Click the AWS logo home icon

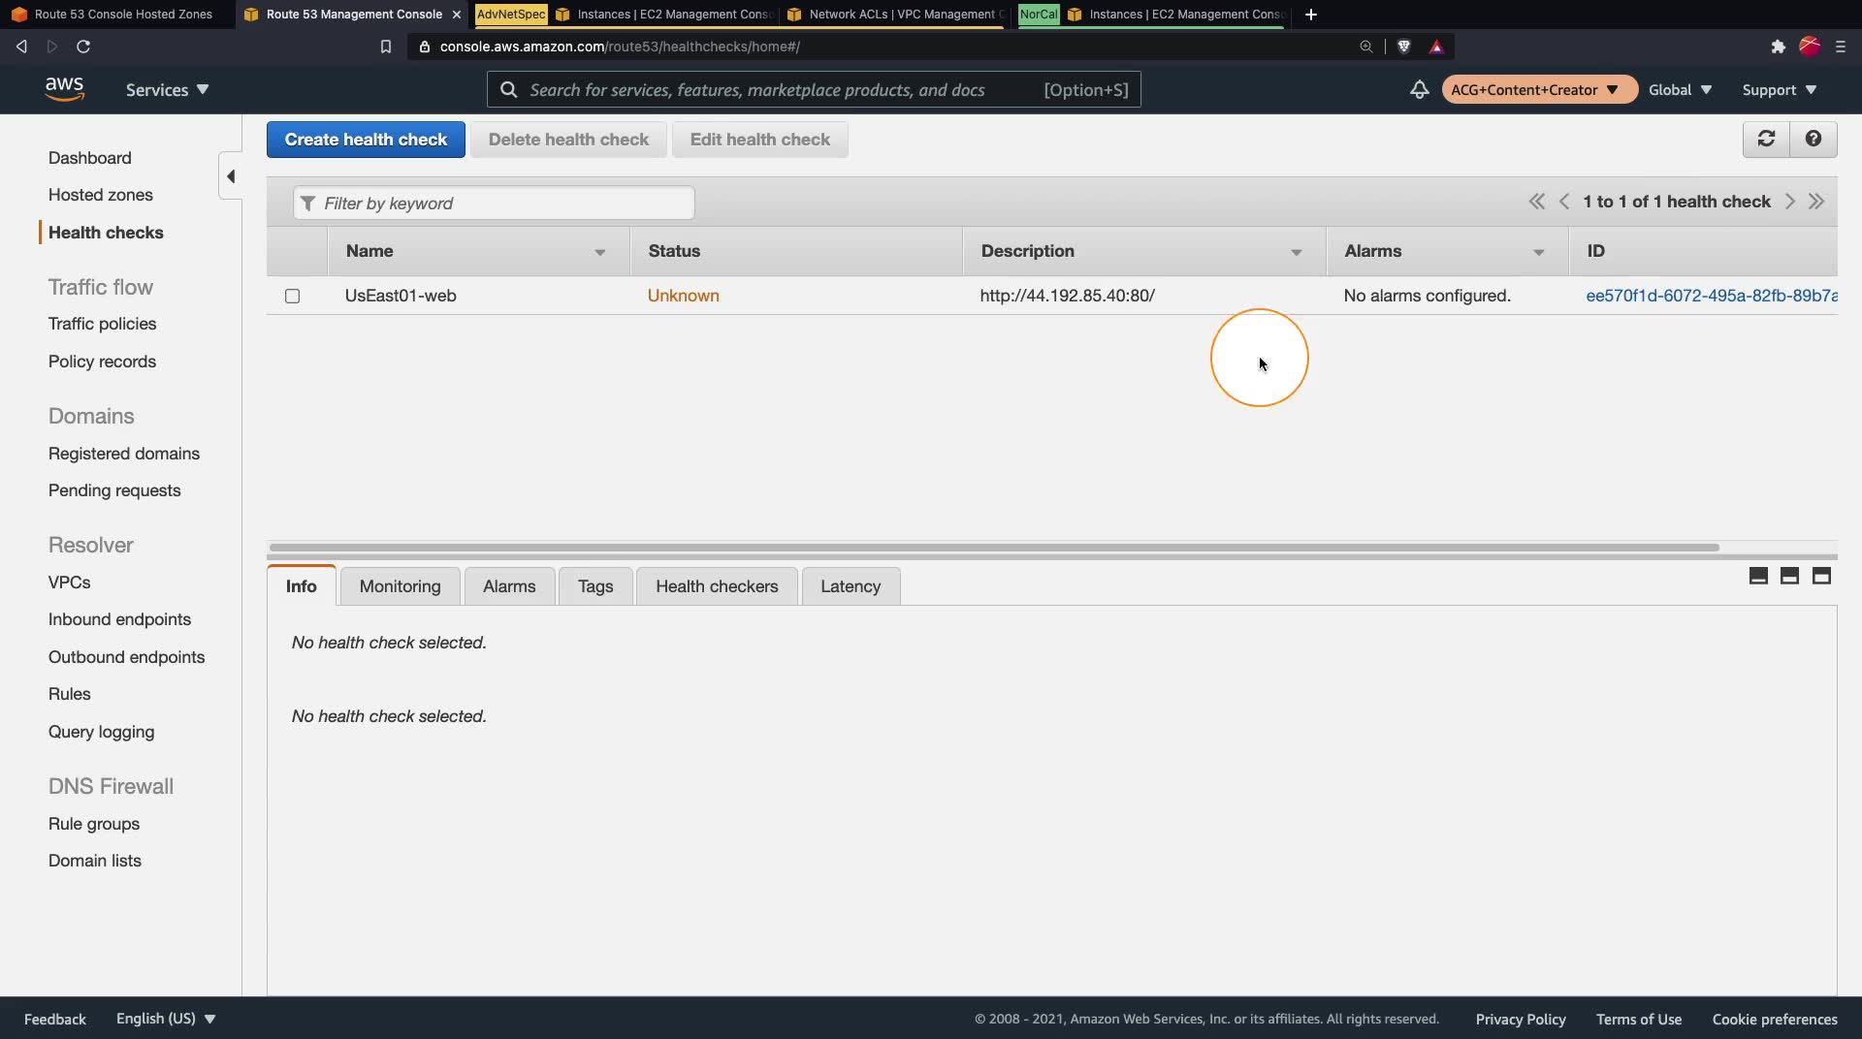tap(64, 89)
